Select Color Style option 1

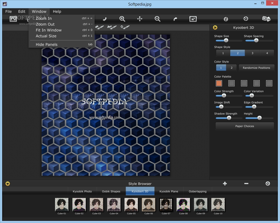[x=221, y=68]
